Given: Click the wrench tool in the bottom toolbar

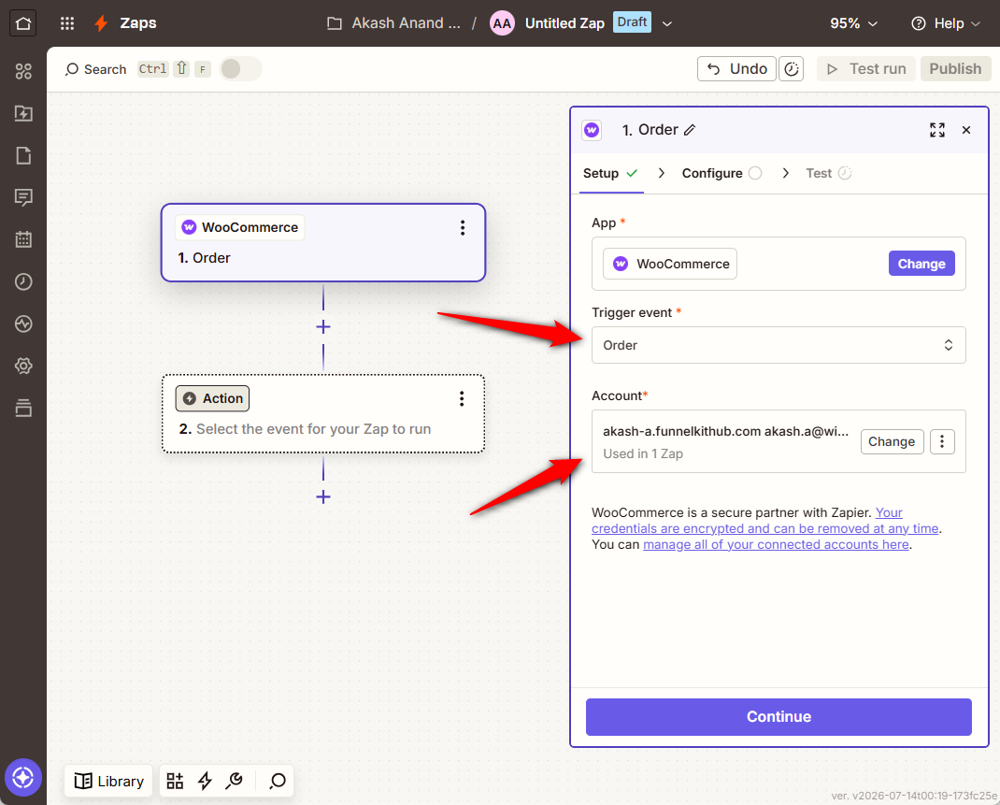Looking at the screenshot, I should click(234, 781).
